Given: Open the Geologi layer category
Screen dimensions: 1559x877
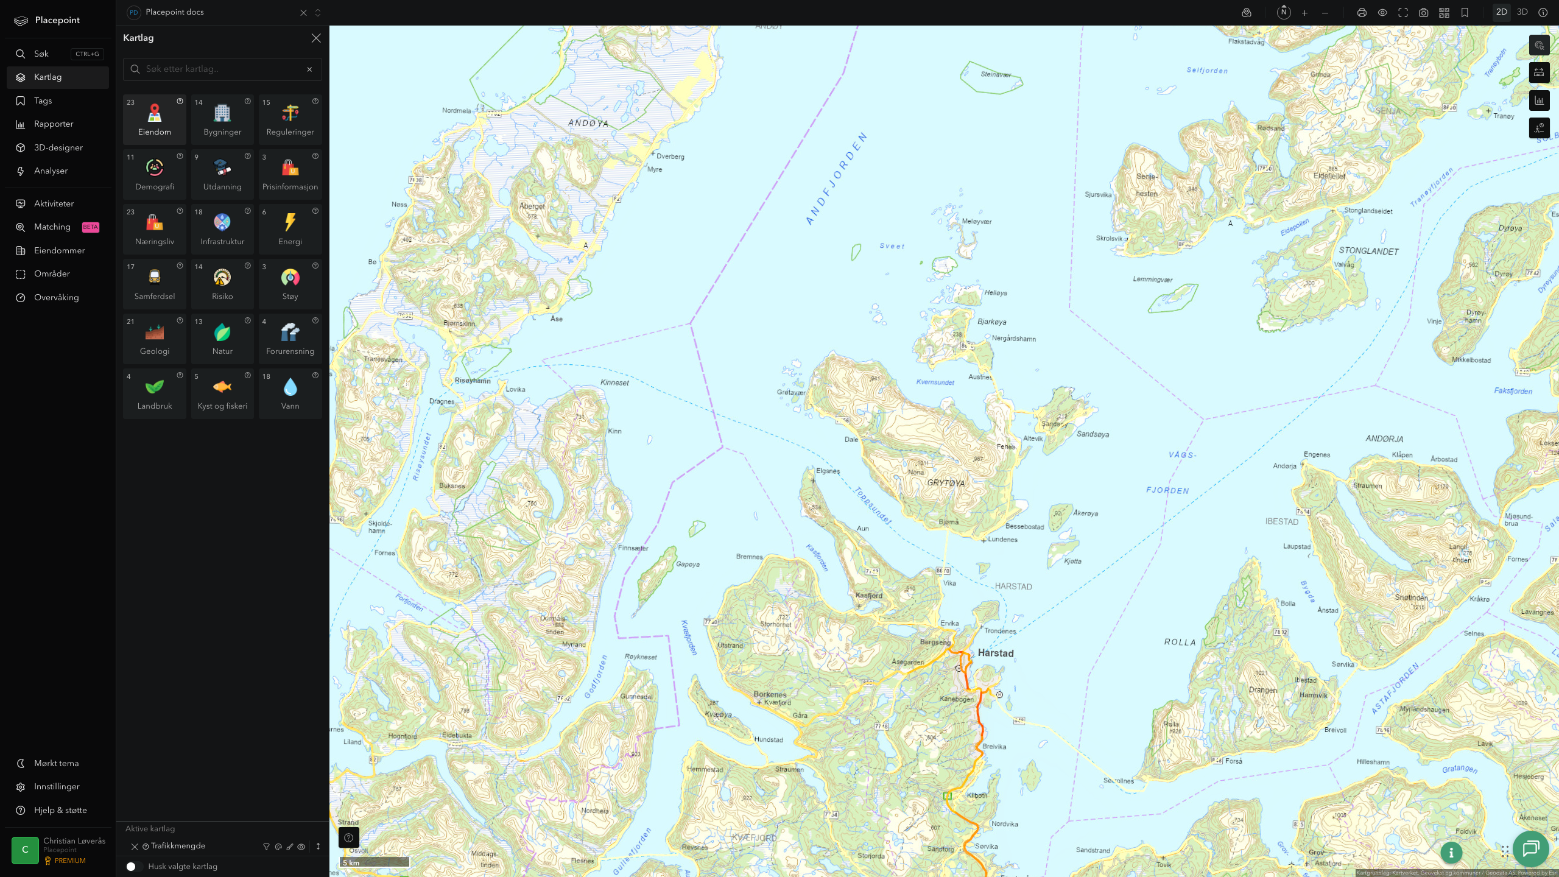Looking at the screenshot, I should tap(155, 339).
